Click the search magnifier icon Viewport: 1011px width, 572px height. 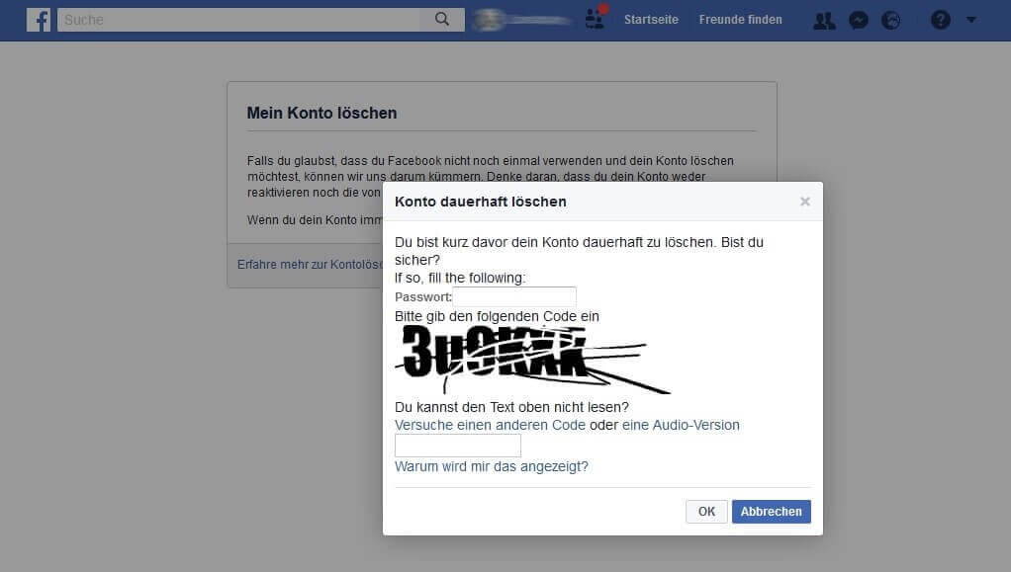click(x=441, y=20)
